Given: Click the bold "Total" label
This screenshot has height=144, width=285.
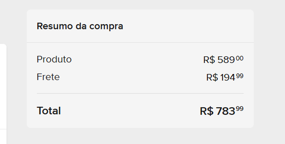Looking at the screenshot, I should (49, 111).
